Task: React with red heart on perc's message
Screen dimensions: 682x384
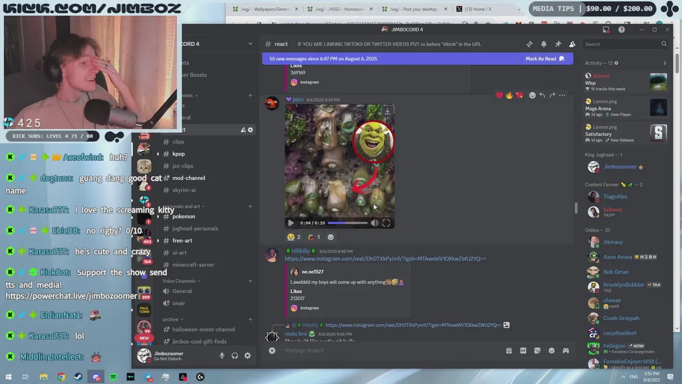Action: coord(499,95)
